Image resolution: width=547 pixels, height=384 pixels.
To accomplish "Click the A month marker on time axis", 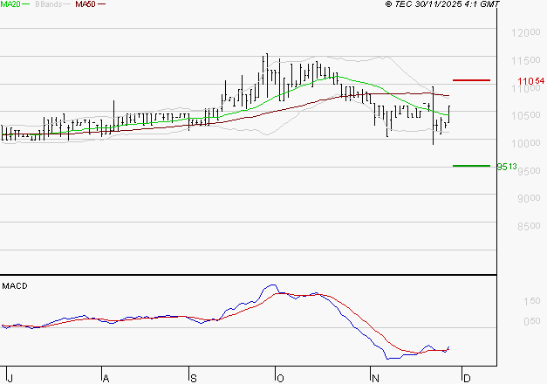I will click(106, 378).
